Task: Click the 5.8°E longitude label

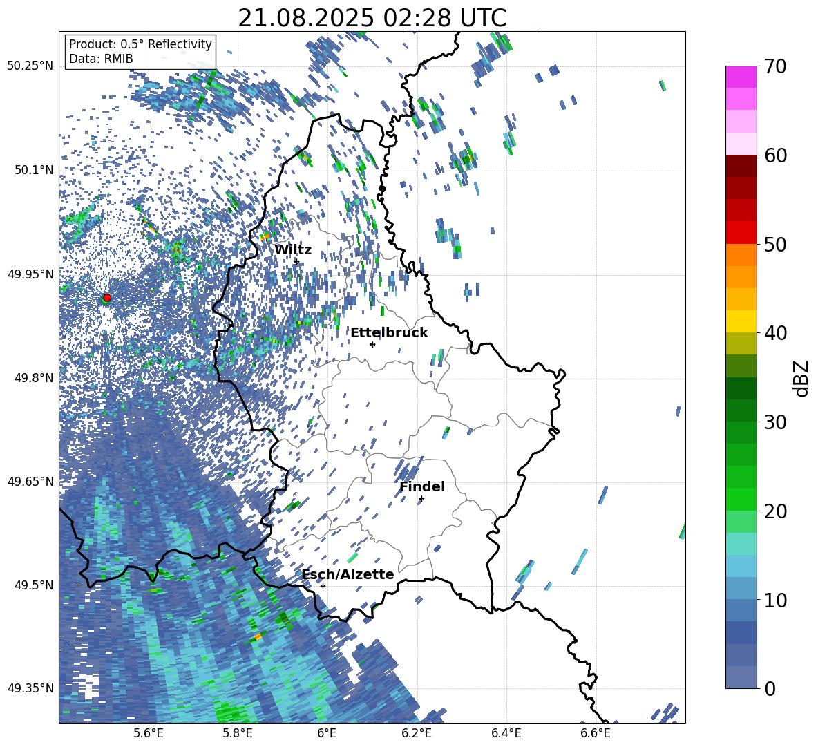Action: pyautogui.click(x=238, y=733)
